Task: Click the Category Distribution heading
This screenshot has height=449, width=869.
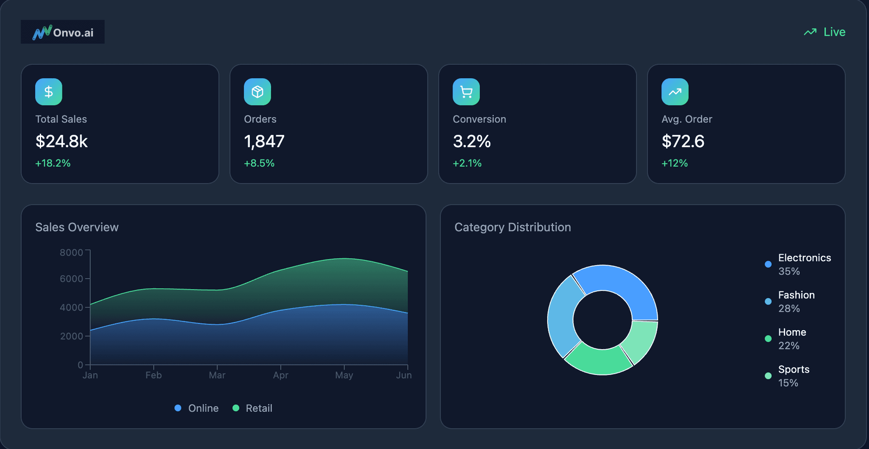Action: click(512, 227)
